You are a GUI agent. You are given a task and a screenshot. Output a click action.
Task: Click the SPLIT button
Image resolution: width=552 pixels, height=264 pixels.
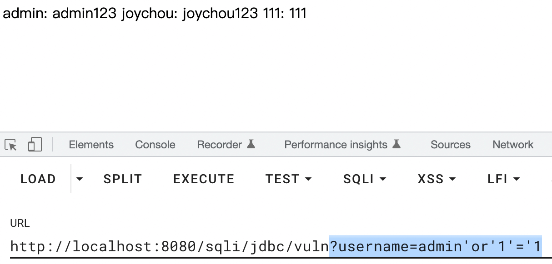(x=123, y=179)
